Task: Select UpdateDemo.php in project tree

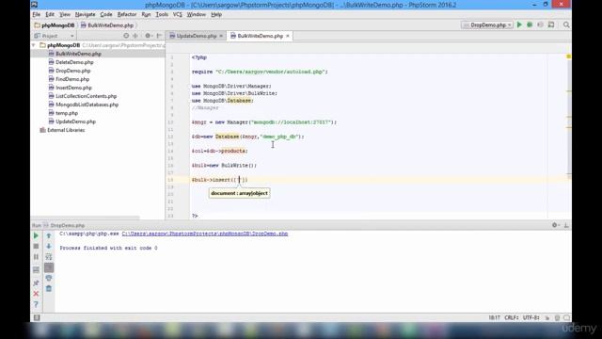Action: 75,121
